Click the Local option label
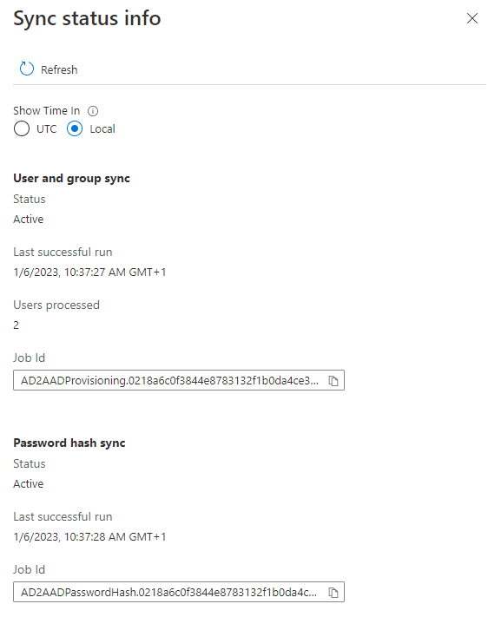The width and height of the screenshot is (488, 617). [x=102, y=129]
